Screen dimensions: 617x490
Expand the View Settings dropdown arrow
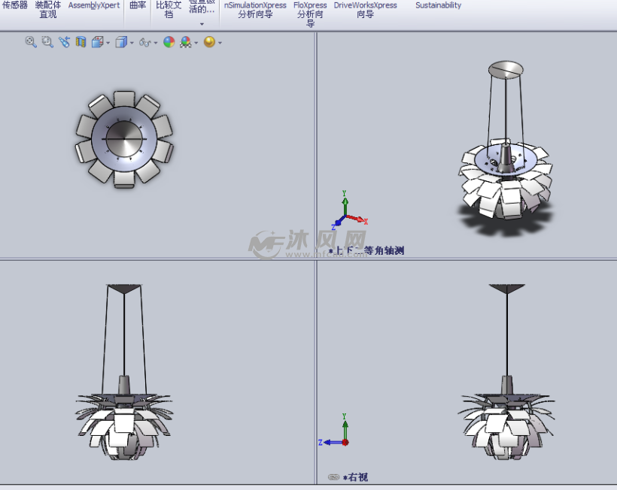coord(220,43)
